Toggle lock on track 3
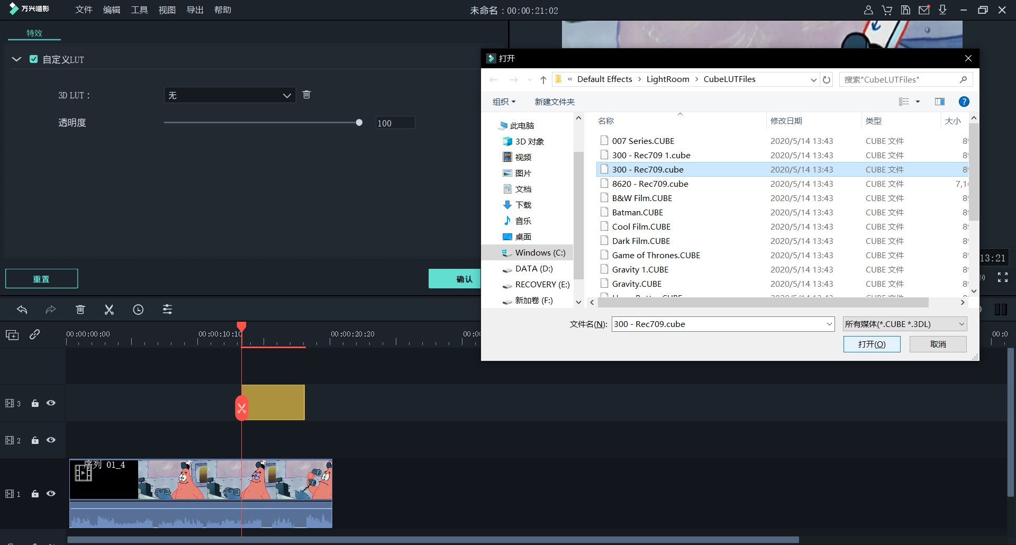1016x545 pixels. (x=35, y=403)
